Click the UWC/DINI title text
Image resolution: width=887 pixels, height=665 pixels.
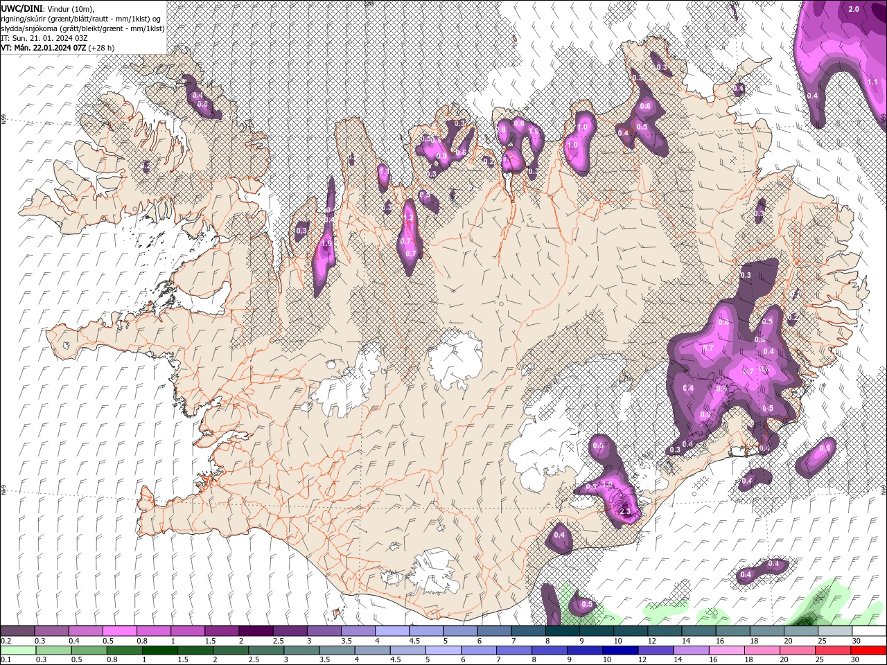(x=22, y=8)
